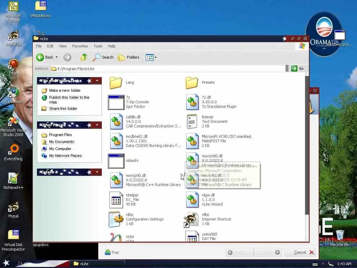Go to My Documents in Other Places

coord(61,142)
